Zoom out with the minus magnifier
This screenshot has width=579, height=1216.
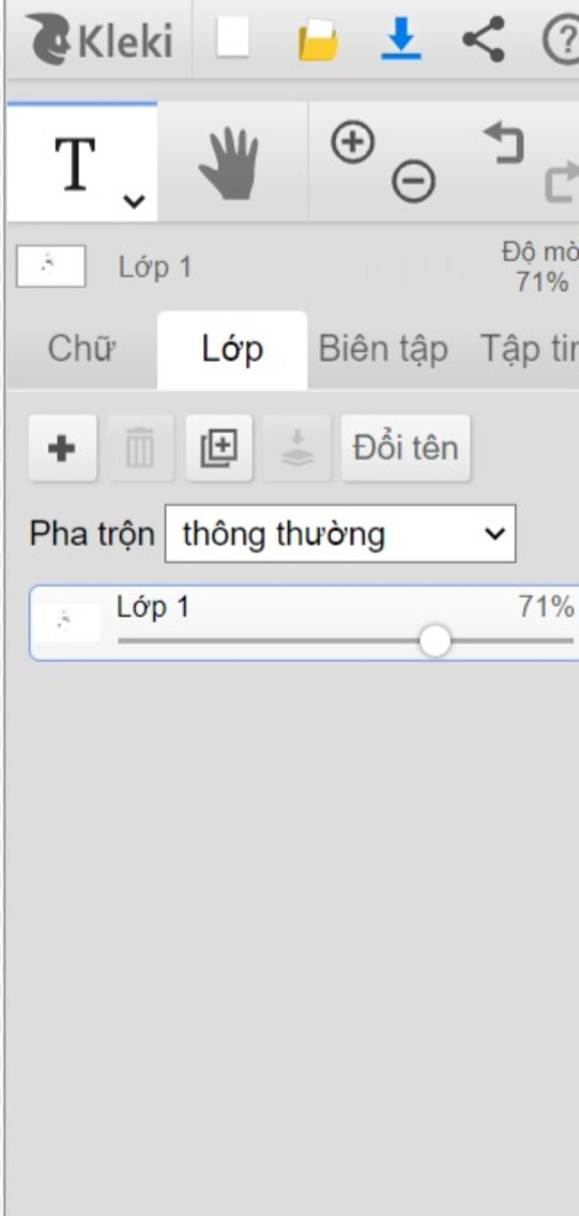413,181
